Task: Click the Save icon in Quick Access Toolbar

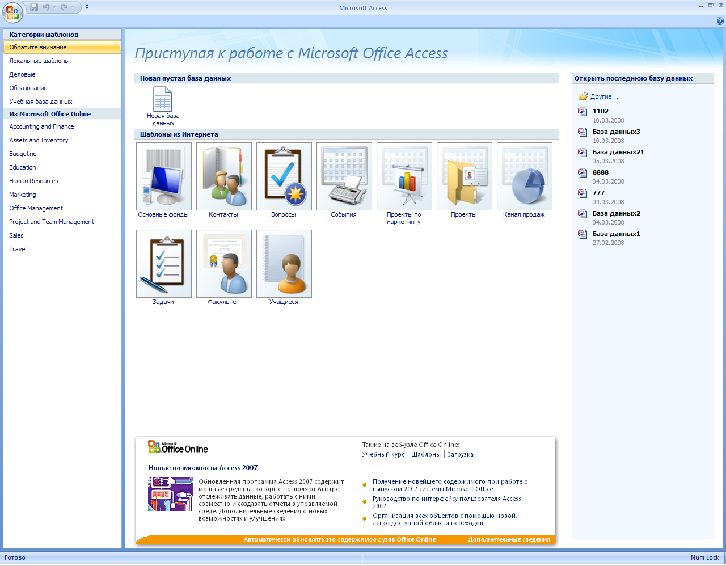Action: (34, 7)
